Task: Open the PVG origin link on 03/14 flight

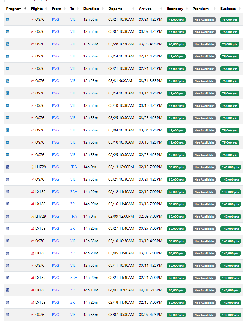Action: click(55, 93)
